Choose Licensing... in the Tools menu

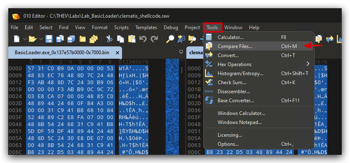(259, 135)
